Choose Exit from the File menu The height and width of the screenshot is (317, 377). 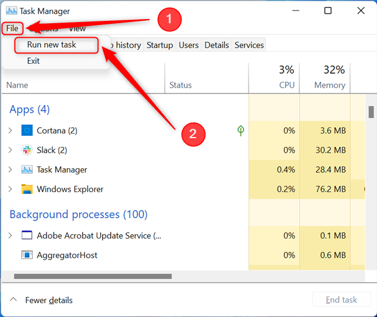pos(33,61)
